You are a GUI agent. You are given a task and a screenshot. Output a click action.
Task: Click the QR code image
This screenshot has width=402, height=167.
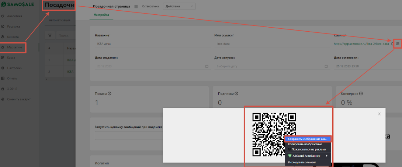tap(274, 134)
